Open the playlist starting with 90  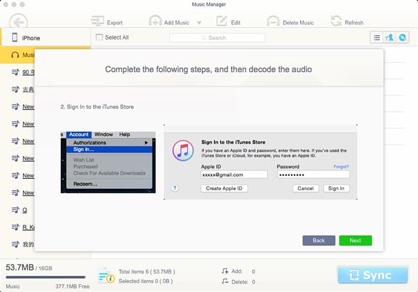pyautogui.click(x=23, y=72)
